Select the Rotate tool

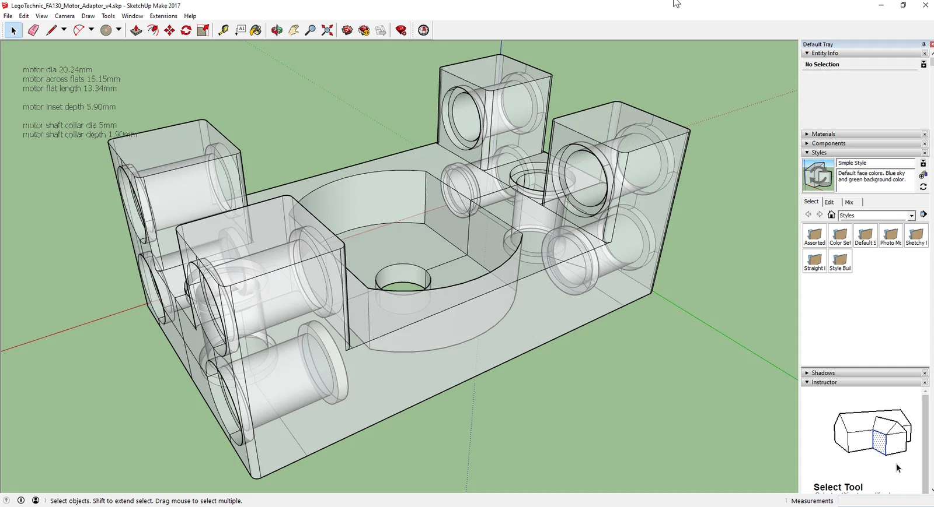(186, 30)
